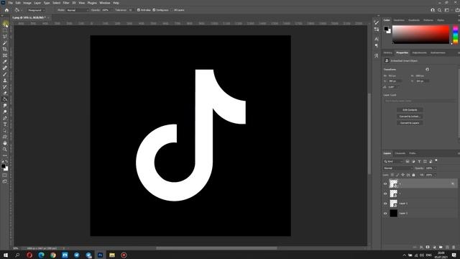
Task: Toggle the Contiguous checkbox
Action: [154, 10]
